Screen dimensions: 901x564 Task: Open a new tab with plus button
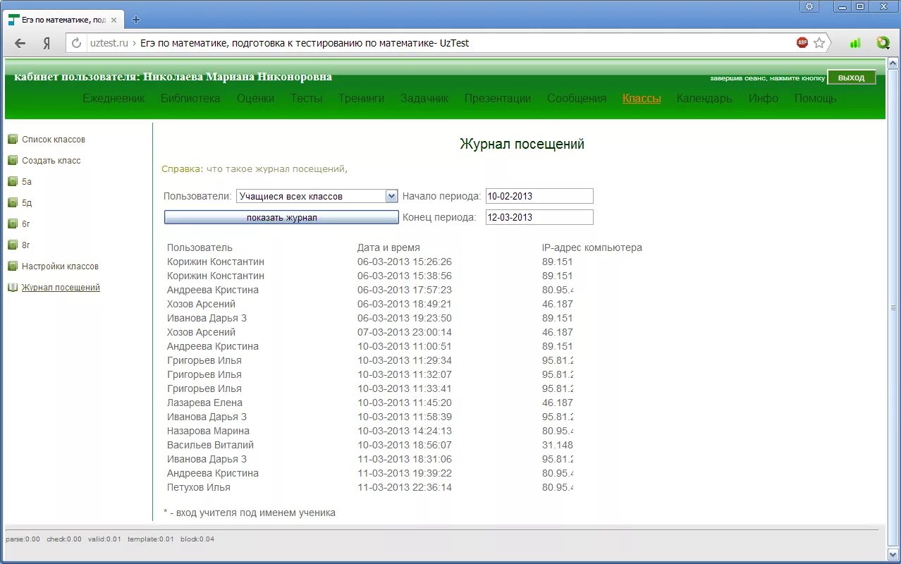(136, 20)
